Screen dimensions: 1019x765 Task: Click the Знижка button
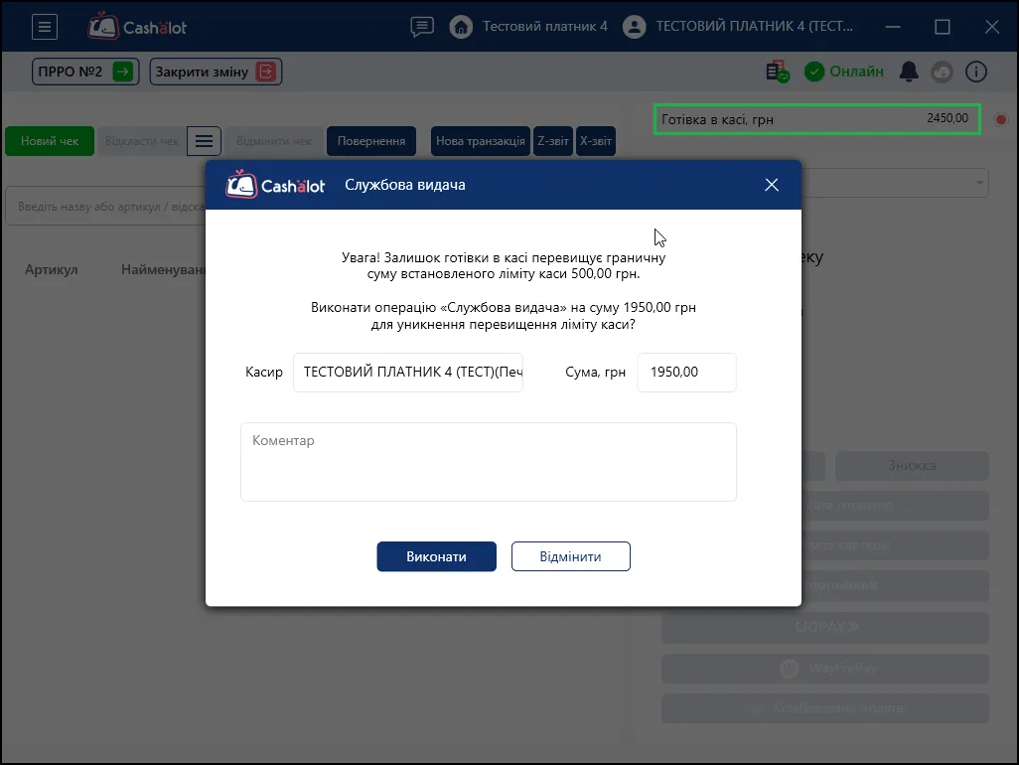(913, 466)
